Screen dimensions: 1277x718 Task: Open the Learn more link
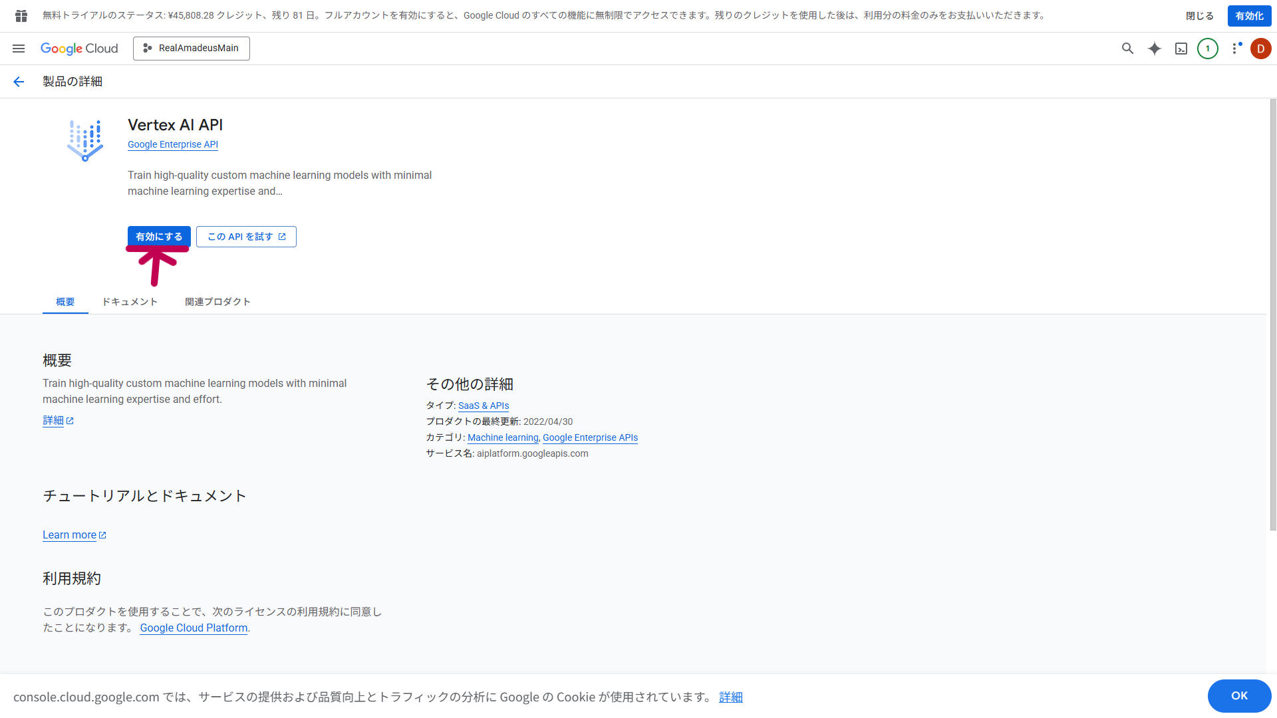70,535
